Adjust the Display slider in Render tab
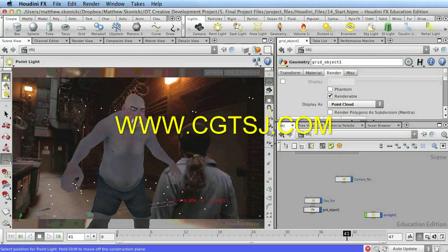 tap(399, 81)
